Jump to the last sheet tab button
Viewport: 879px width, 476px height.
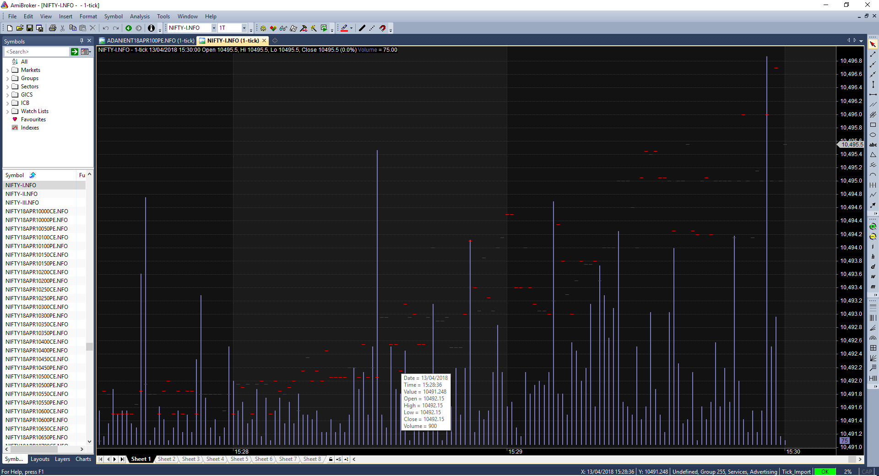point(122,459)
